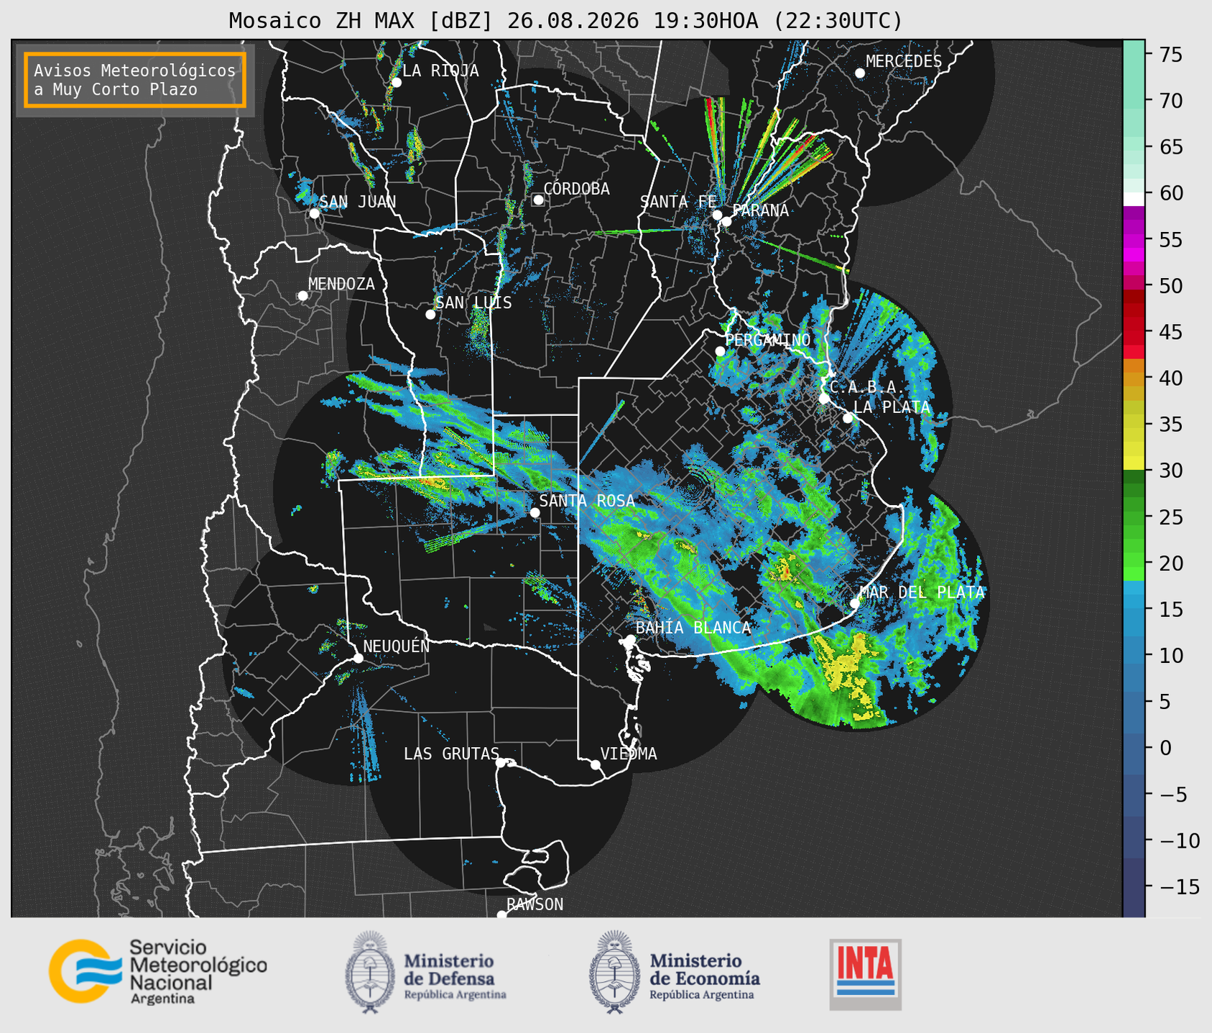
Task: Click the Avisos Meteorológicos a Muy Corto Plazo button
Action: 135,80
